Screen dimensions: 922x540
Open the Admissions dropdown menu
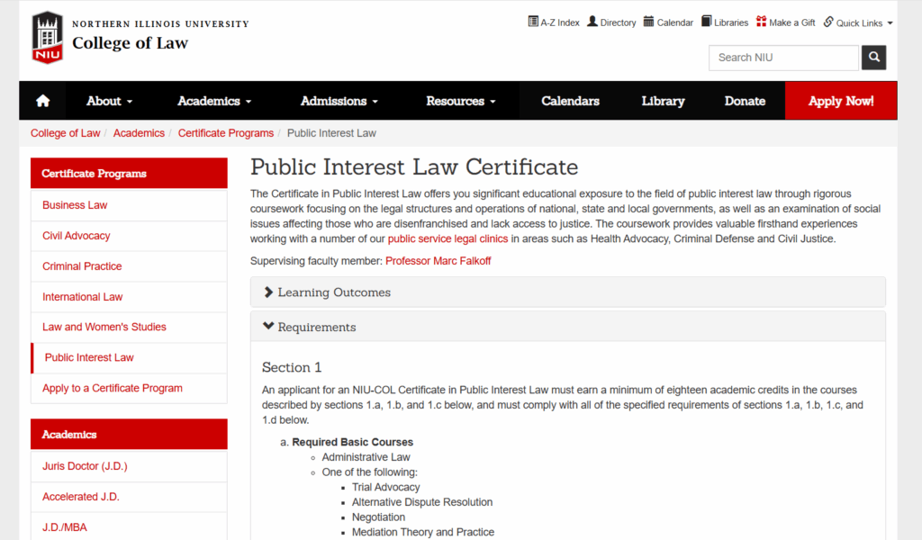[x=339, y=101]
